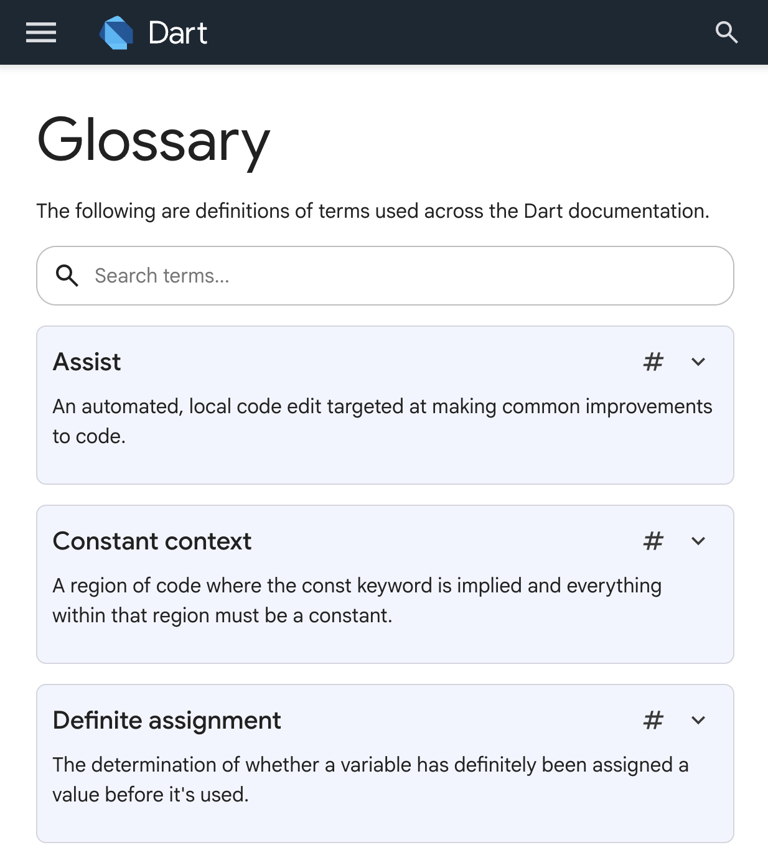Click the anchor link icon for Definite assignment
The width and height of the screenshot is (768, 850).
pos(653,720)
